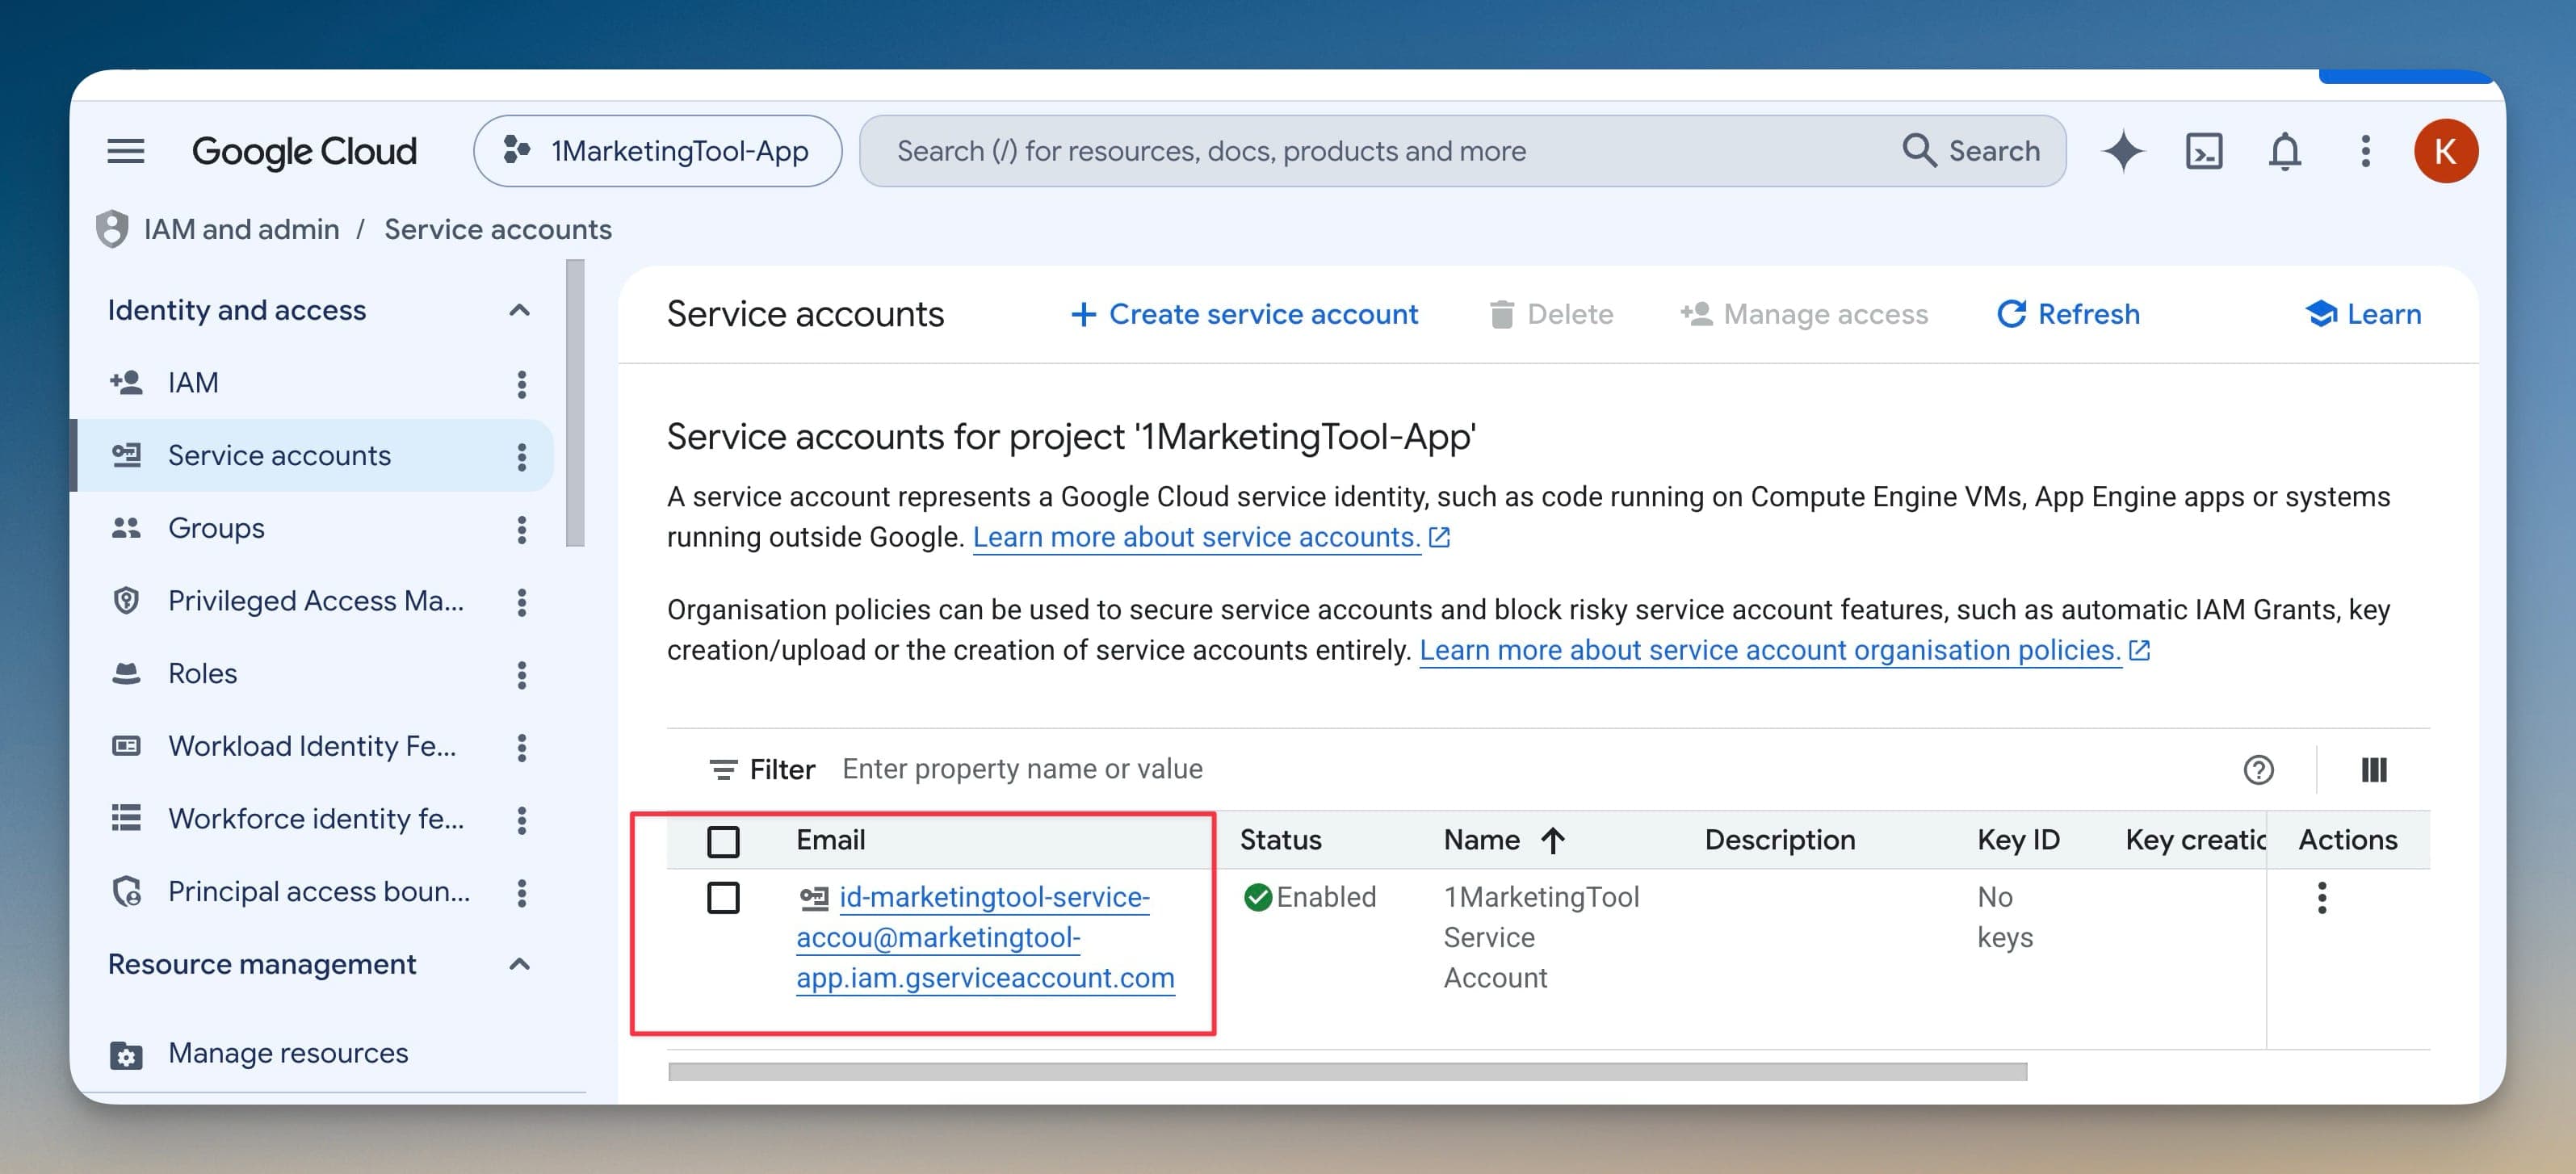The width and height of the screenshot is (2576, 1174).
Task: Click the Search magnifier button
Action: [1971, 151]
